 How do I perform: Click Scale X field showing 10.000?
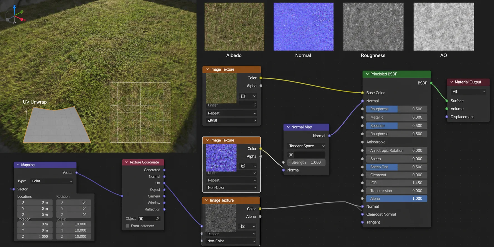point(74,224)
